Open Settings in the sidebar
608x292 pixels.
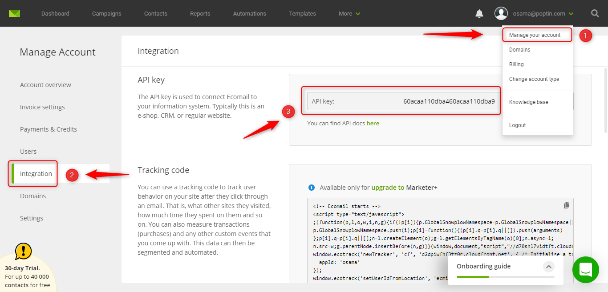click(x=32, y=218)
